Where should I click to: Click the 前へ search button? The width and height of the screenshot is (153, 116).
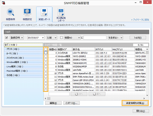97,94
